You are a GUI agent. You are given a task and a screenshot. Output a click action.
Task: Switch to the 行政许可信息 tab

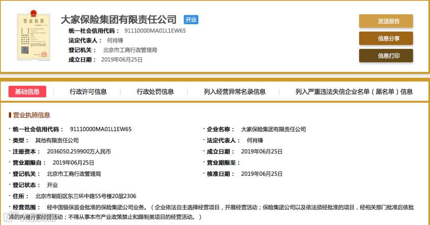(88, 92)
